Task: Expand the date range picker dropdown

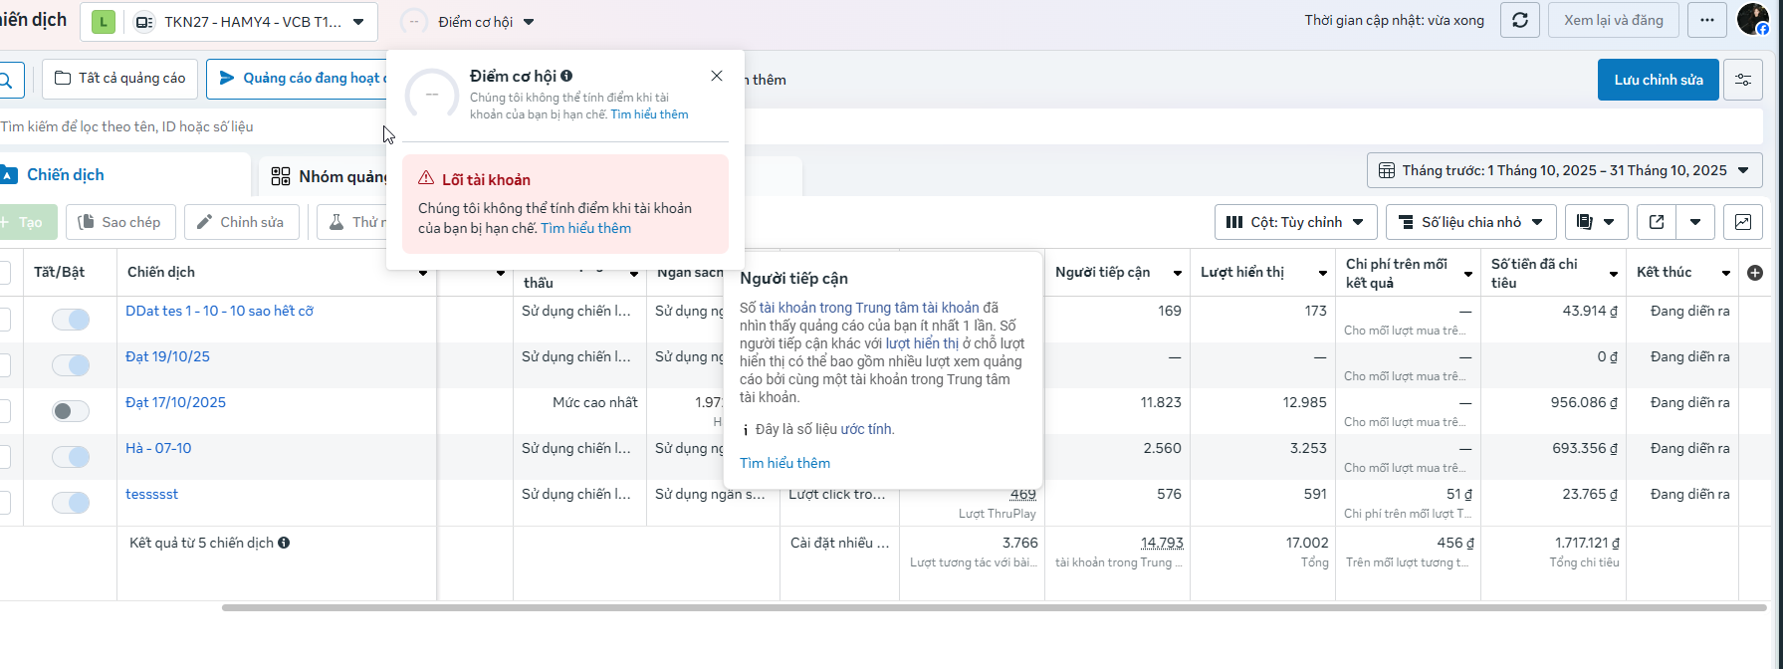Action: 1564,170
